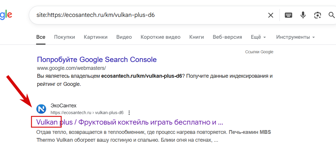Click the Google logo
336x165 pixels.
point(6,15)
